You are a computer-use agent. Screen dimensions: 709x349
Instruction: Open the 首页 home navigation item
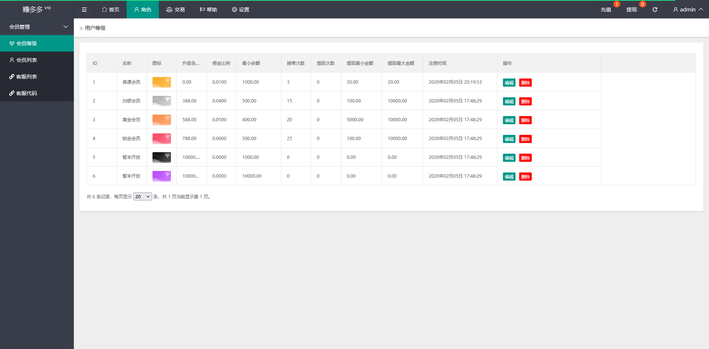(111, 10)
